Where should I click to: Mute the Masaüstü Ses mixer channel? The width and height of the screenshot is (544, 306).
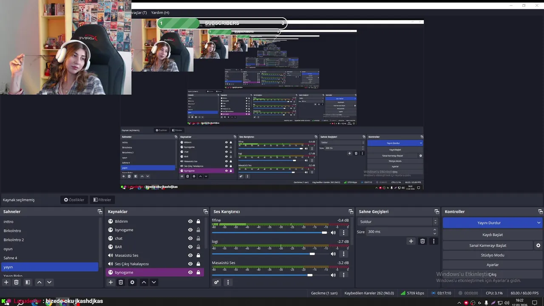333,275
